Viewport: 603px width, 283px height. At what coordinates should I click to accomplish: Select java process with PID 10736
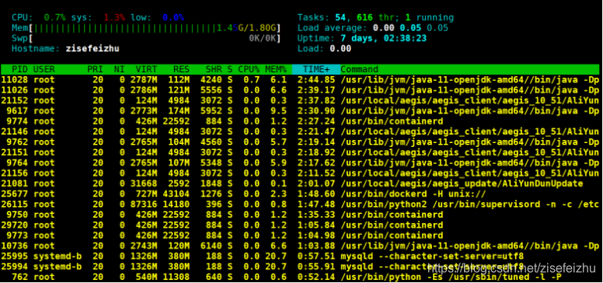(300, 246)
